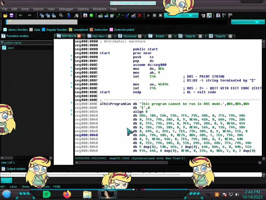The height and width of the screenshot is (200, 266).
Task: Click the Search next binoculars arrow icon
Action: click(61, 15)
